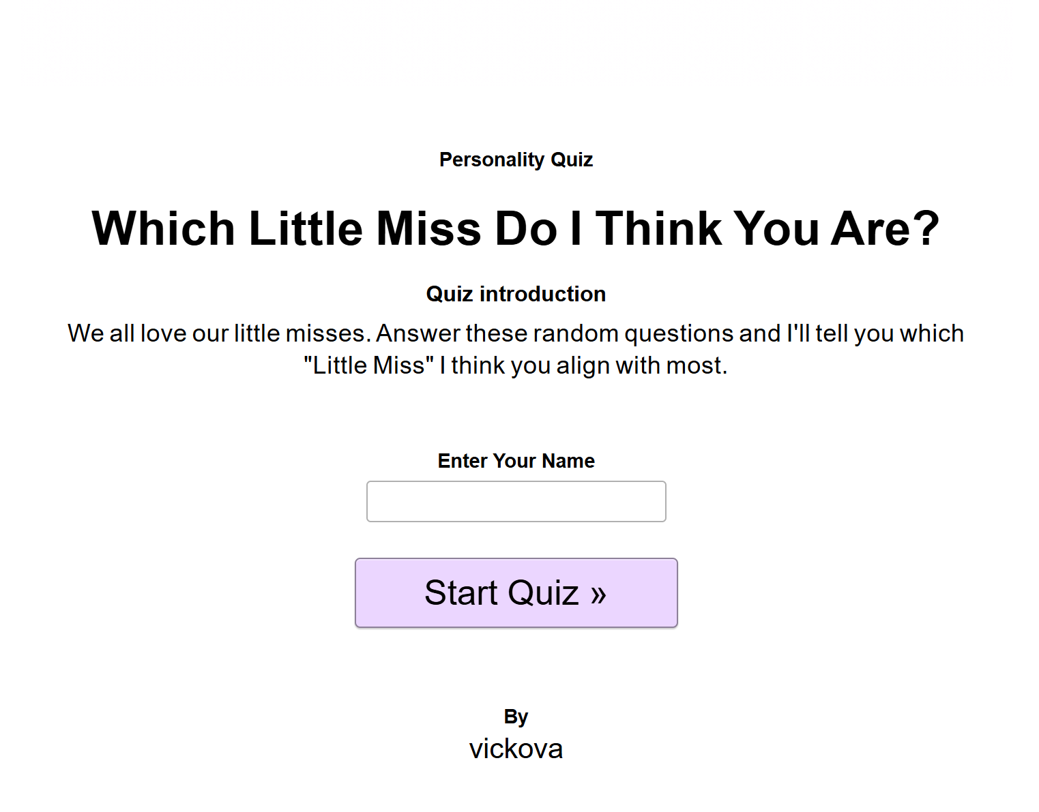Image resolution: width=1039 pixels, height=812 pixels.
Task: Click the word "Which" in the quiz title
Action: tap(163, 228)
